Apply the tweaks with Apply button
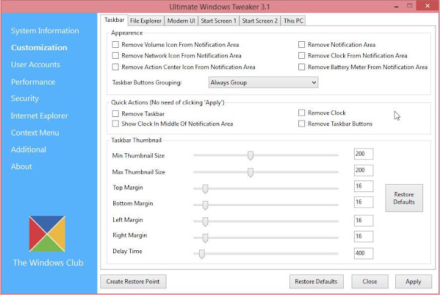 (x=413, y=282)
